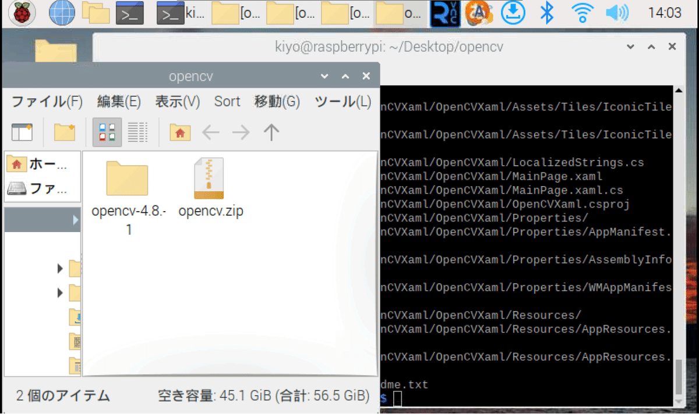Open the downloads tray icon
The image size is (699, 414).
click(514, 13)
